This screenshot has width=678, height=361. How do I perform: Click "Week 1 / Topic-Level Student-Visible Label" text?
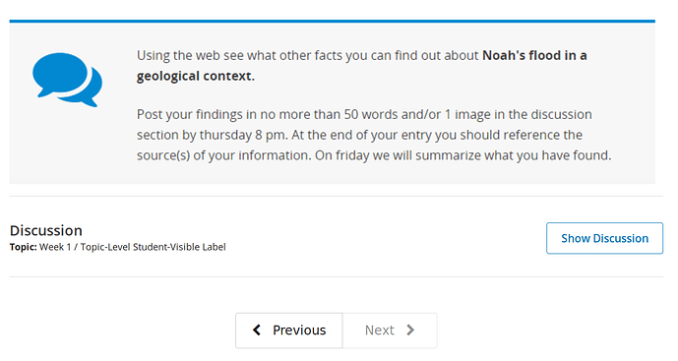click(132, 247)
